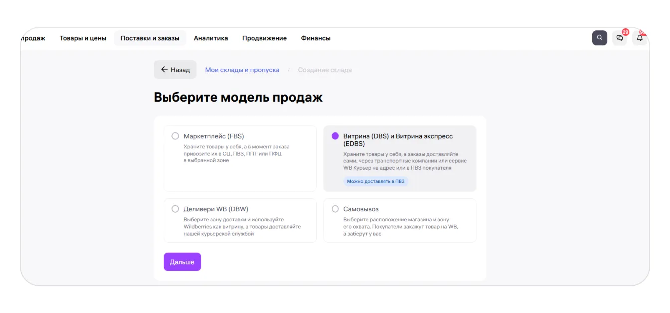This screenshot has height=313, width=670.
Task: Open the search icon in the header
Action: pos(600,38)
